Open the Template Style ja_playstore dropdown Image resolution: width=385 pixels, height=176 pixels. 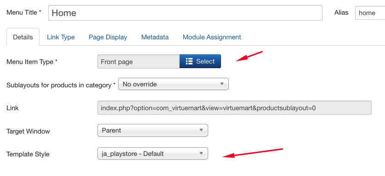(153, 154)
